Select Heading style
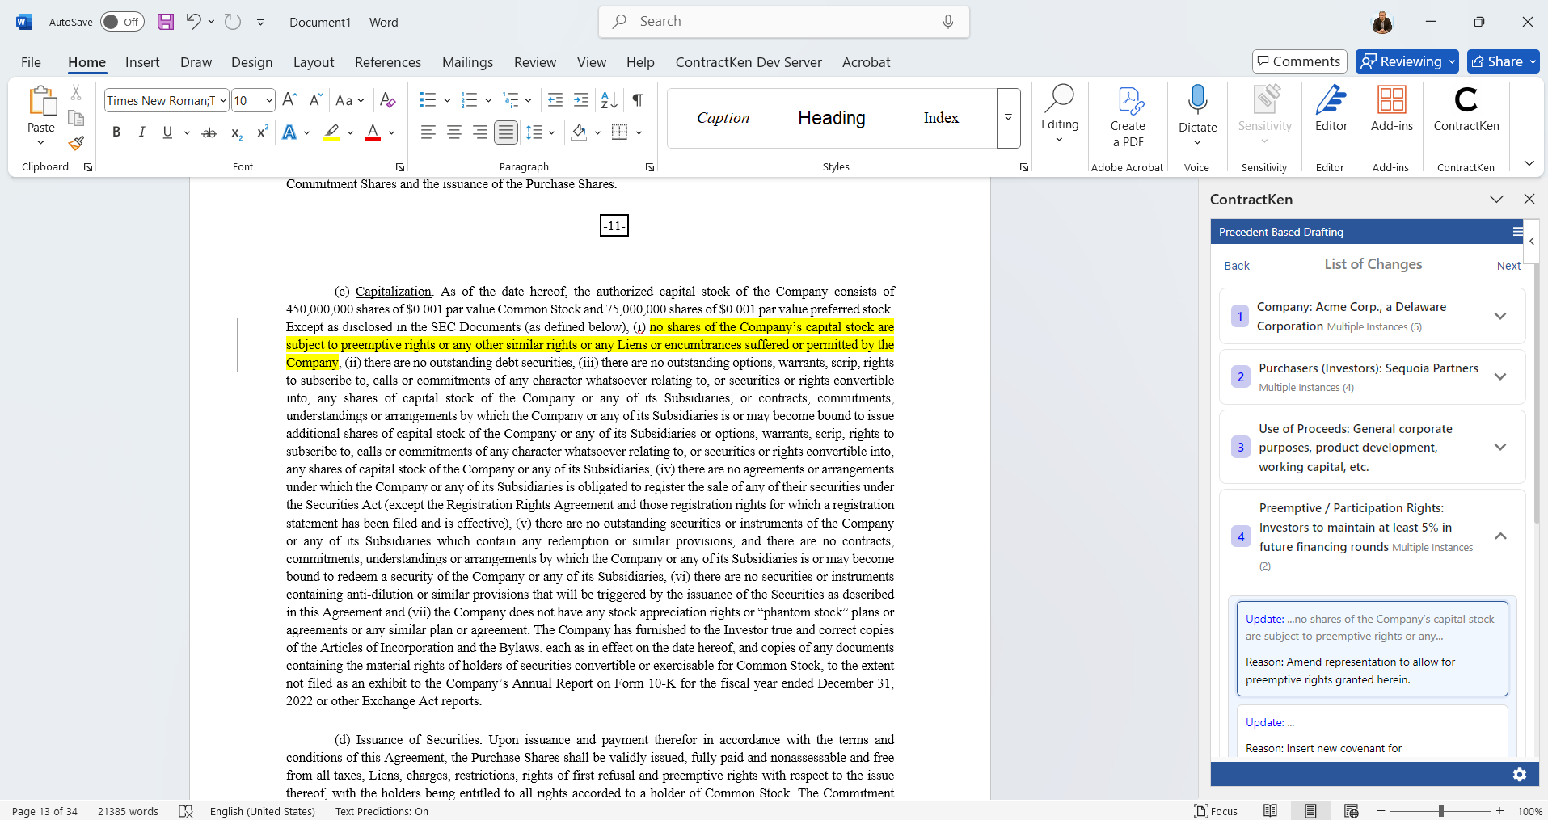The width and height of the screenshot is (1548, 820). [831, 118]
